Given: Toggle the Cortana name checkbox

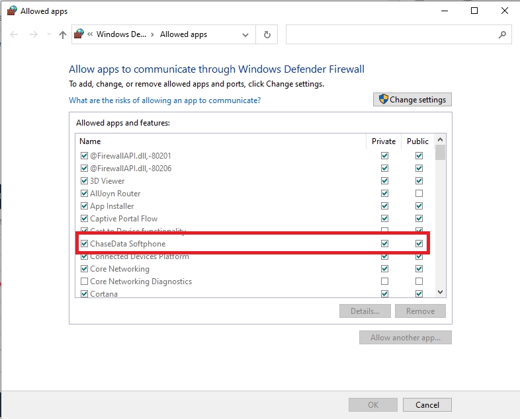Looking at the screenshot, I should (84, 293).
